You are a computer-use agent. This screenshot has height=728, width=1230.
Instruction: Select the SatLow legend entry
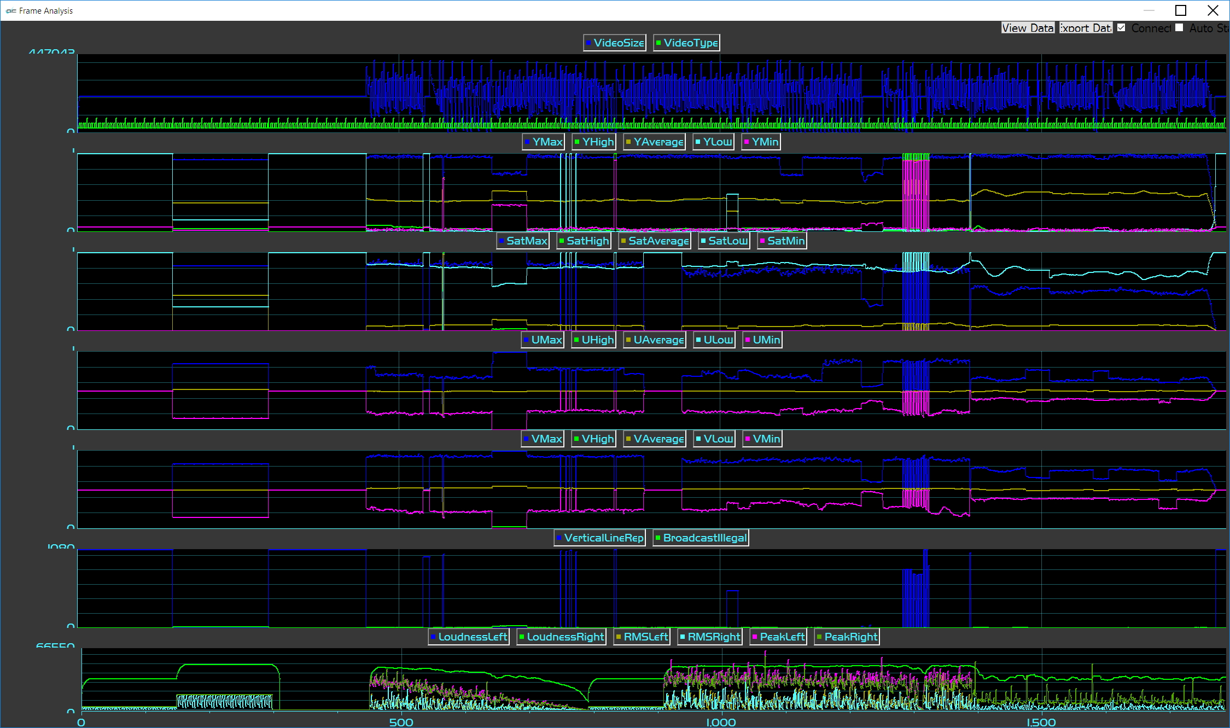[724, 241]
